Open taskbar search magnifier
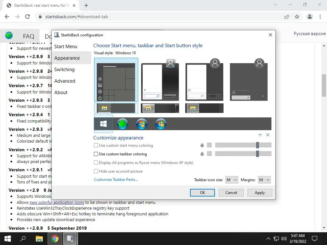The width and height of the screenshot is (327, 245). (x=23, y=239)
